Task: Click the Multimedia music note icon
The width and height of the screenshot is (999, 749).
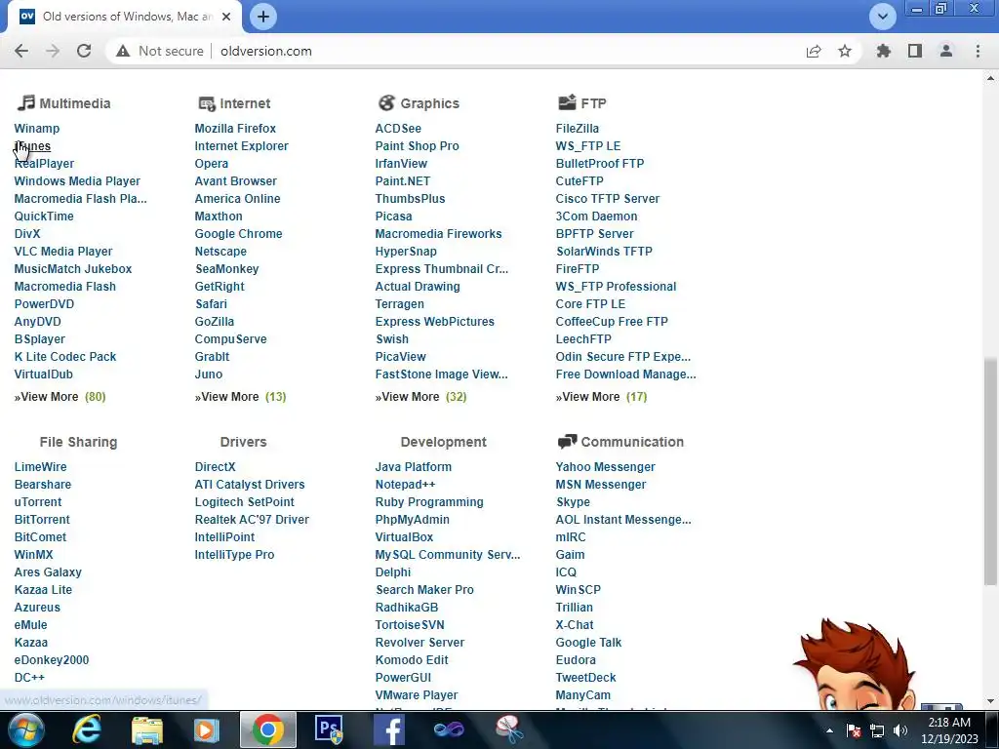Action: pyautogui.click(x=25, y=102)
